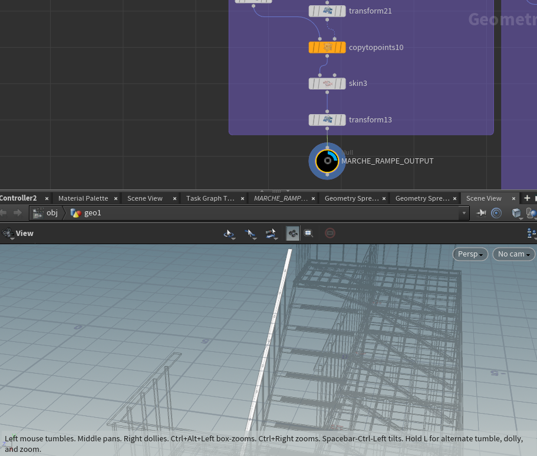Select the copytopoints10 node
The width and height of the screenshot is (537, 456).
[327, 47]
